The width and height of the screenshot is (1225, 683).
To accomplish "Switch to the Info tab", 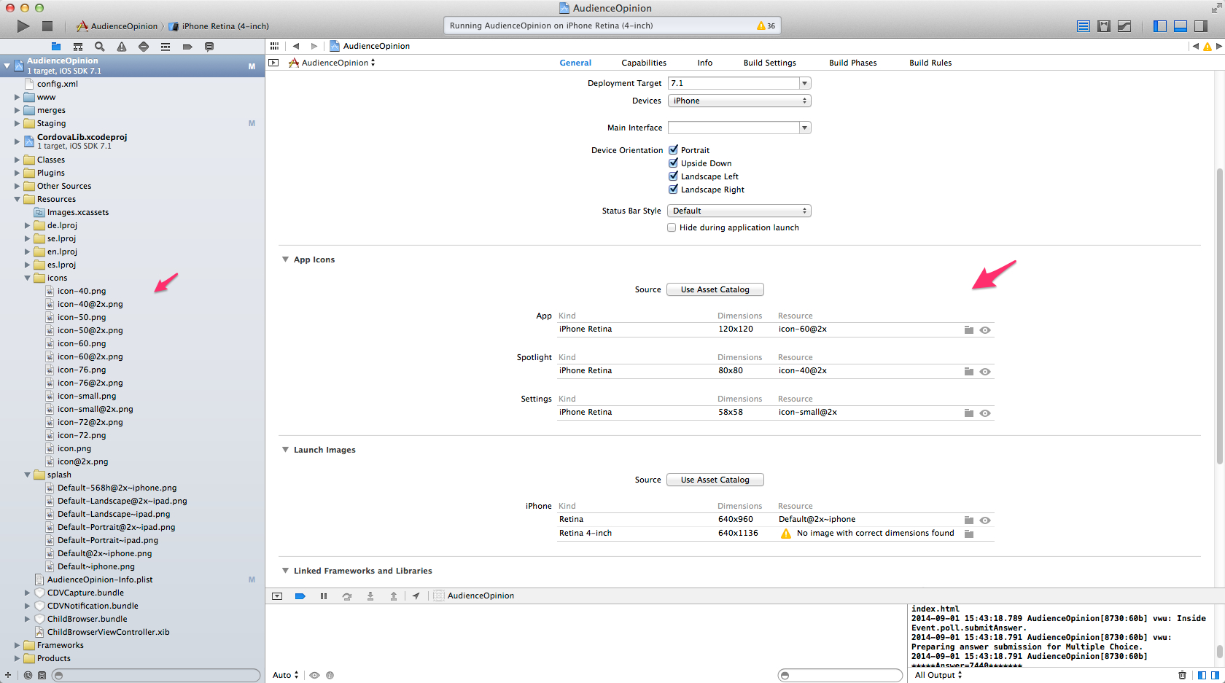I will [704, 63].
